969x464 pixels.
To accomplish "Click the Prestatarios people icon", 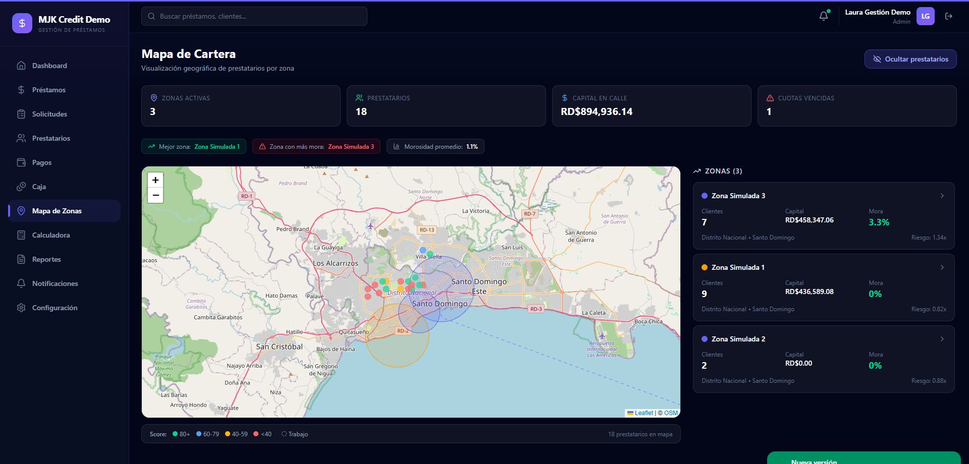I will tap(21, 138).
